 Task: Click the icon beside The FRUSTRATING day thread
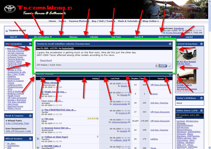coord(43,110)
